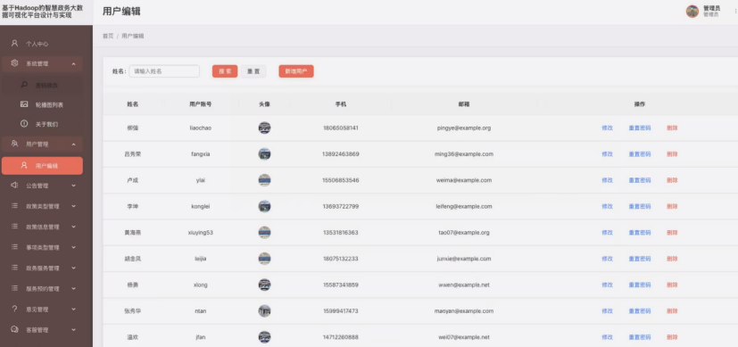Expand 意见管理 using its chevron

click(74, 310)
